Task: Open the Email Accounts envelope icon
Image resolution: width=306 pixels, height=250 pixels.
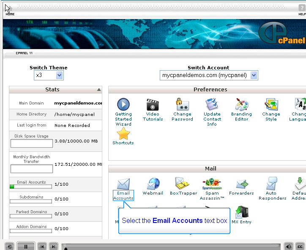Action: click(x=123, y=184)
